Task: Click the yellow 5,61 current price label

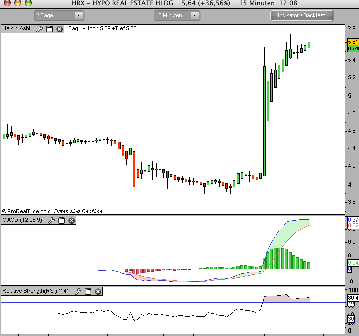Action: click(353, 42)
